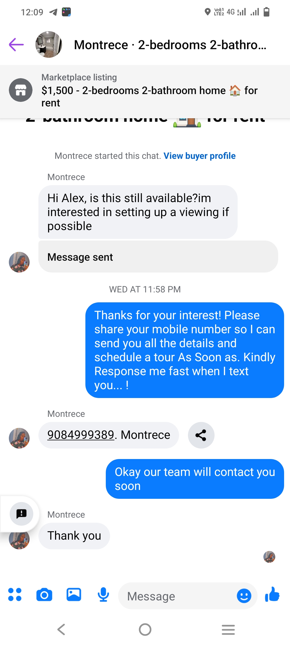
Task: Tap Montrece's avatar next to Thank you
Action: [19, 539]
